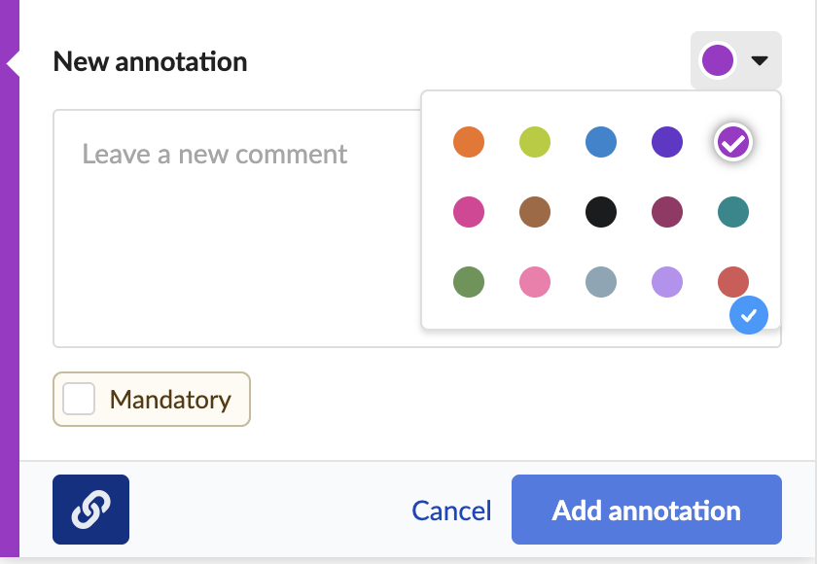817x564 pixels.
Task: Click the Mandatory label
Action: (x=170, y=400)
